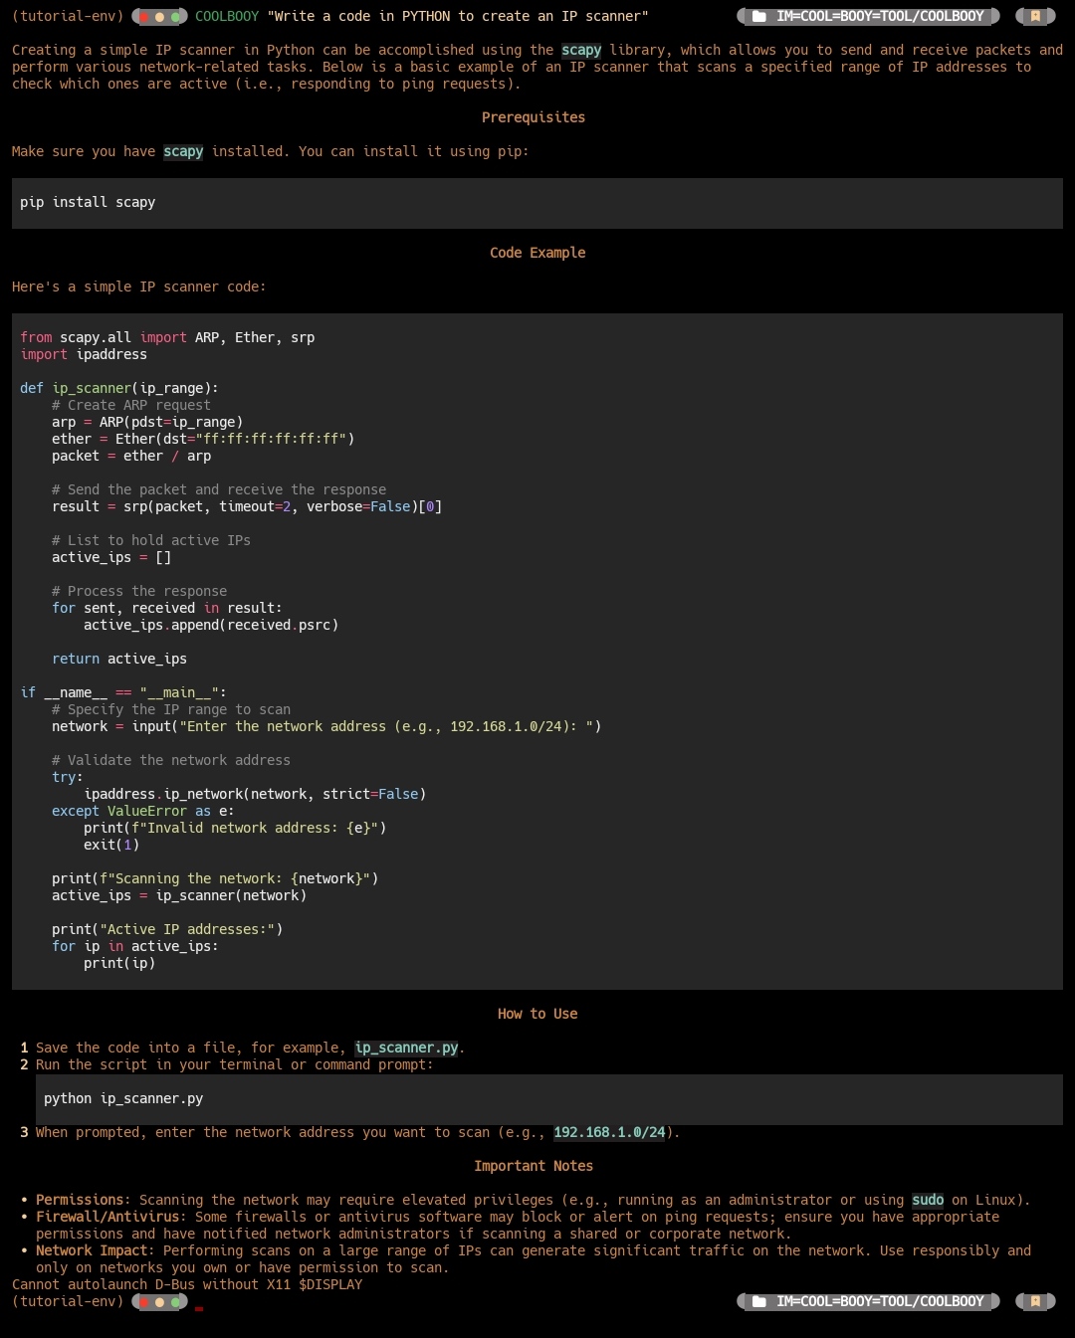Click the bookmark icon at top right
The height and width of the screenshot is (1338, 1075).
1035,17
